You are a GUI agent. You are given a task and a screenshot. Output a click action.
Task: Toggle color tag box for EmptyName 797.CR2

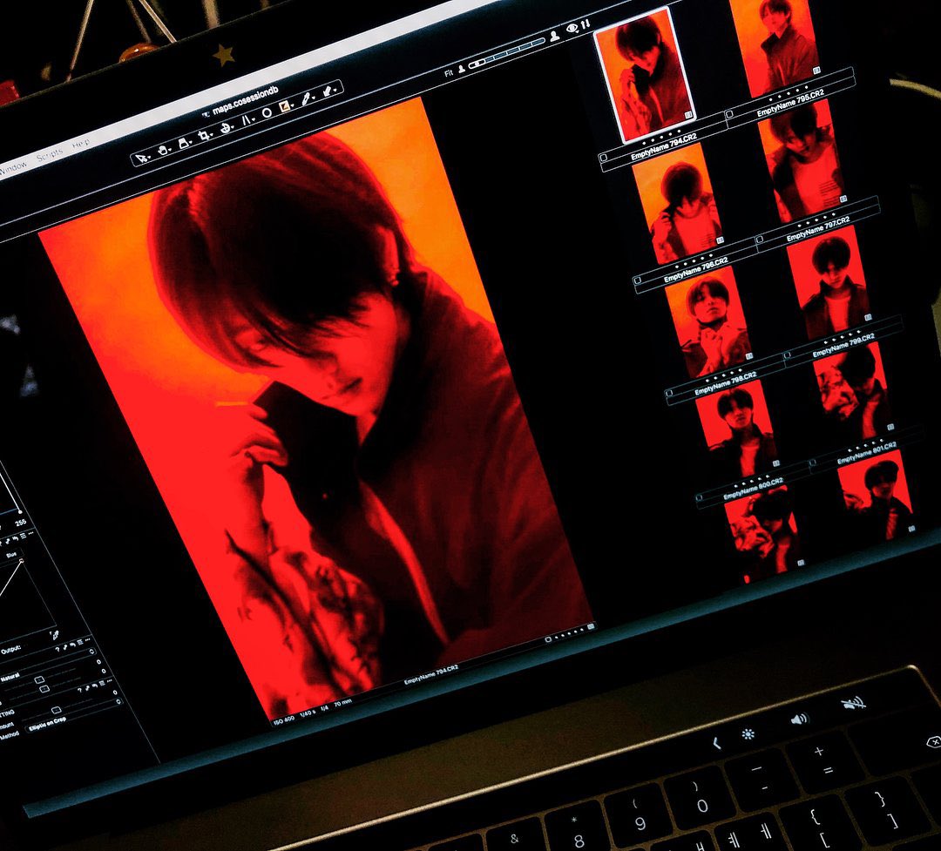(760, 240)
